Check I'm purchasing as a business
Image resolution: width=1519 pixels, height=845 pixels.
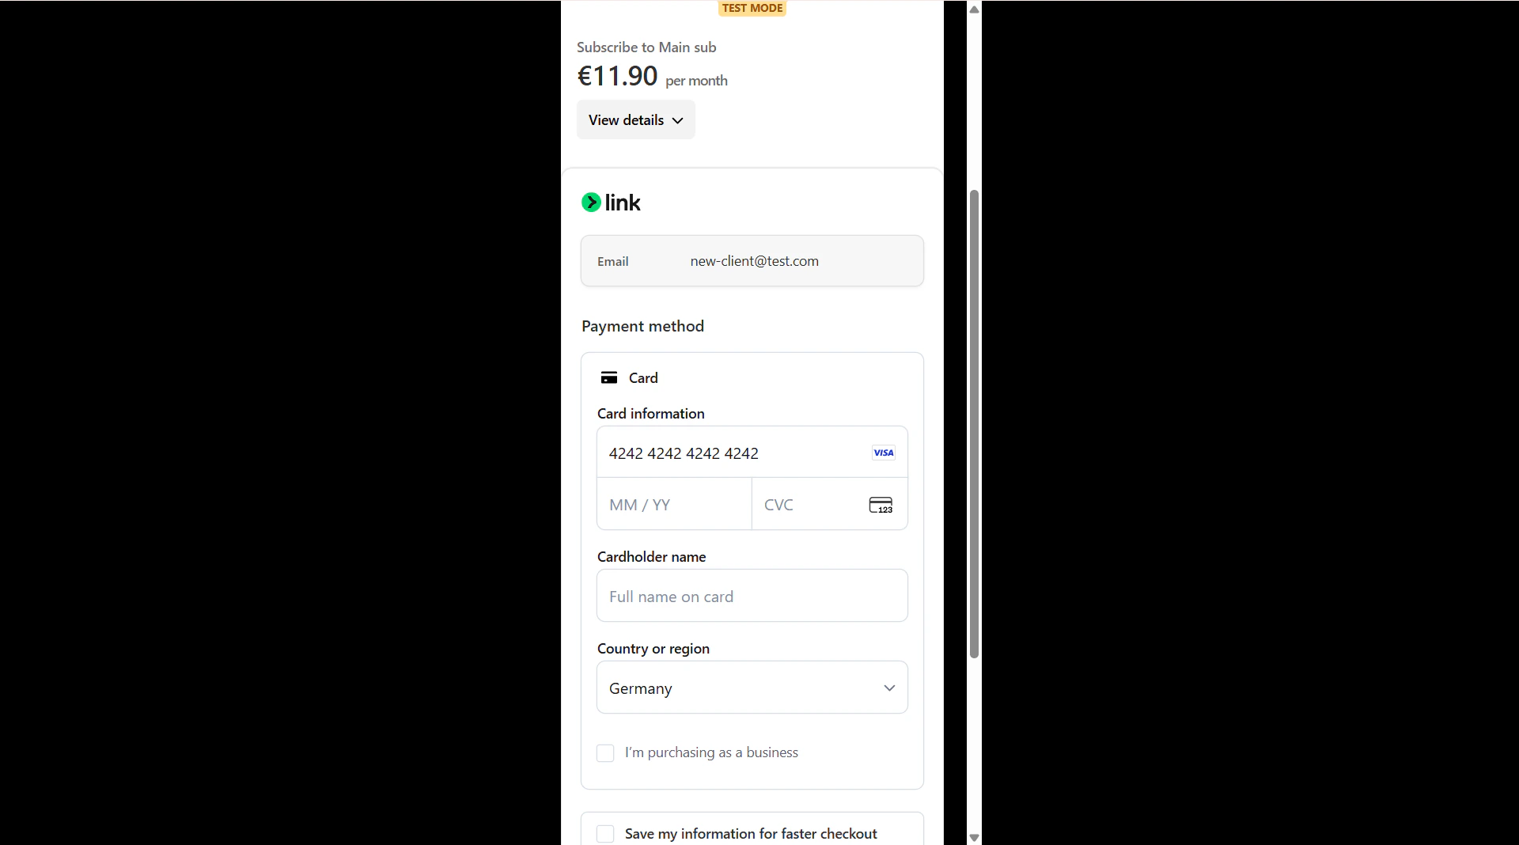click(605, 753)
